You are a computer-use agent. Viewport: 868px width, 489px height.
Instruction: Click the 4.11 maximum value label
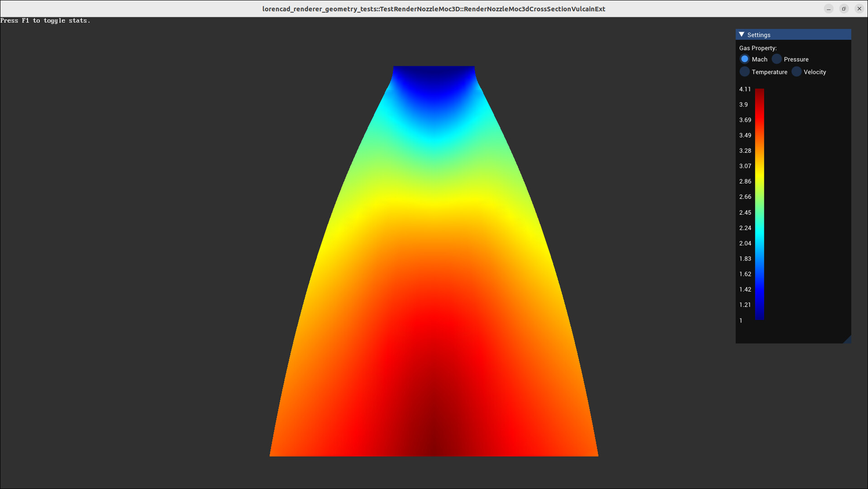(x=744, y=89)
